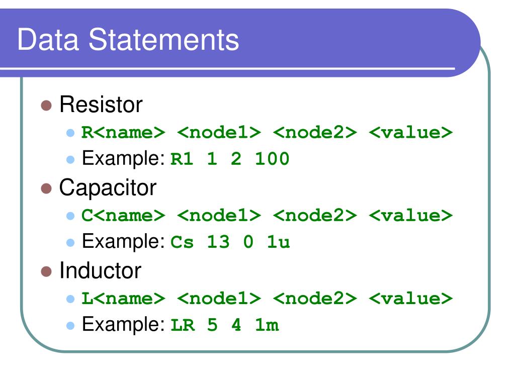Screen dimensions: 515x386
Task: Click the blue bullet before R<name> syntax
Action: (x=70, y=133)
